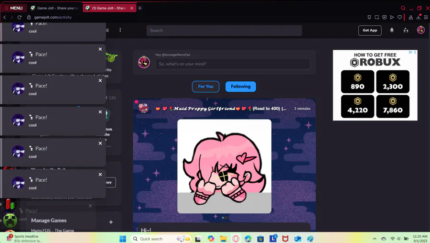The image size is (430, 243).
Task: Select the 2,300 Robux ad tile
Action: [393, 81]
